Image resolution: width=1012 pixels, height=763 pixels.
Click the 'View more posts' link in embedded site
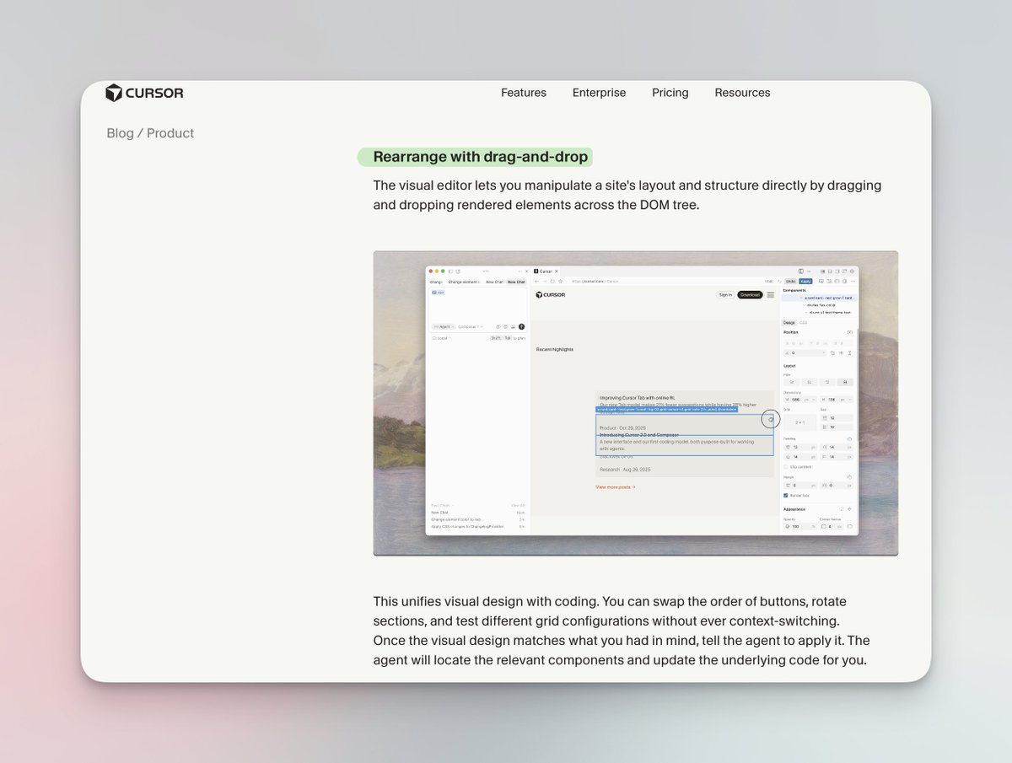pos(616,486)
